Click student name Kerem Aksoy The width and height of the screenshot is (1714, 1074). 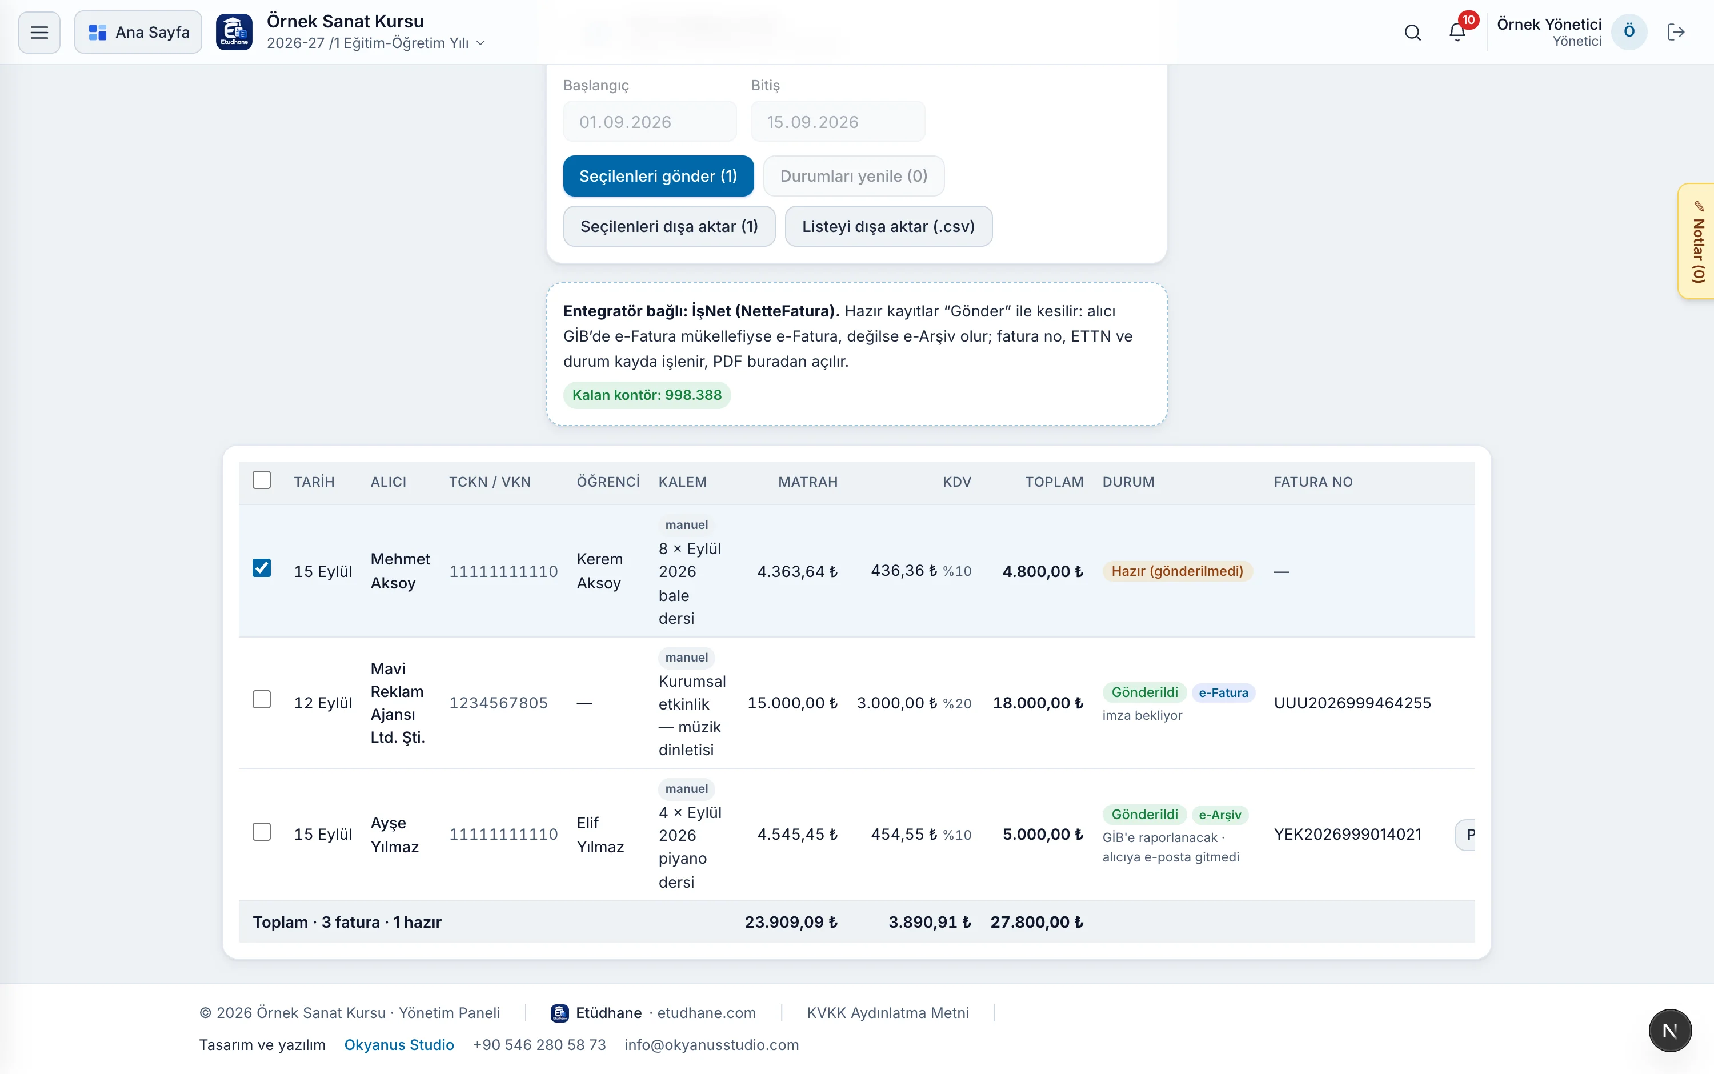[599, 571]
